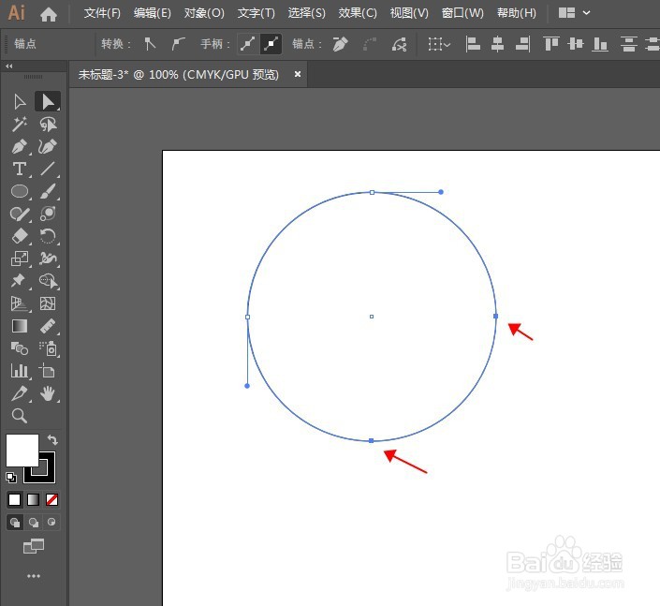The width and height of the screenshot is (660, 606).
Task: Select the Artboard tool
Action: click(x=48, y=371)
